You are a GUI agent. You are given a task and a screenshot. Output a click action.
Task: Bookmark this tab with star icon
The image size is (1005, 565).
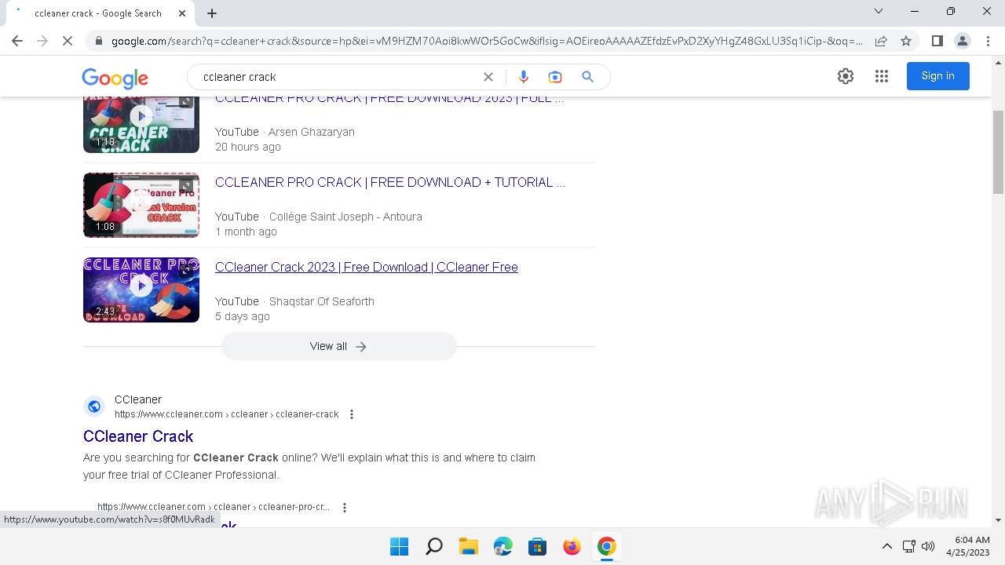906,41
